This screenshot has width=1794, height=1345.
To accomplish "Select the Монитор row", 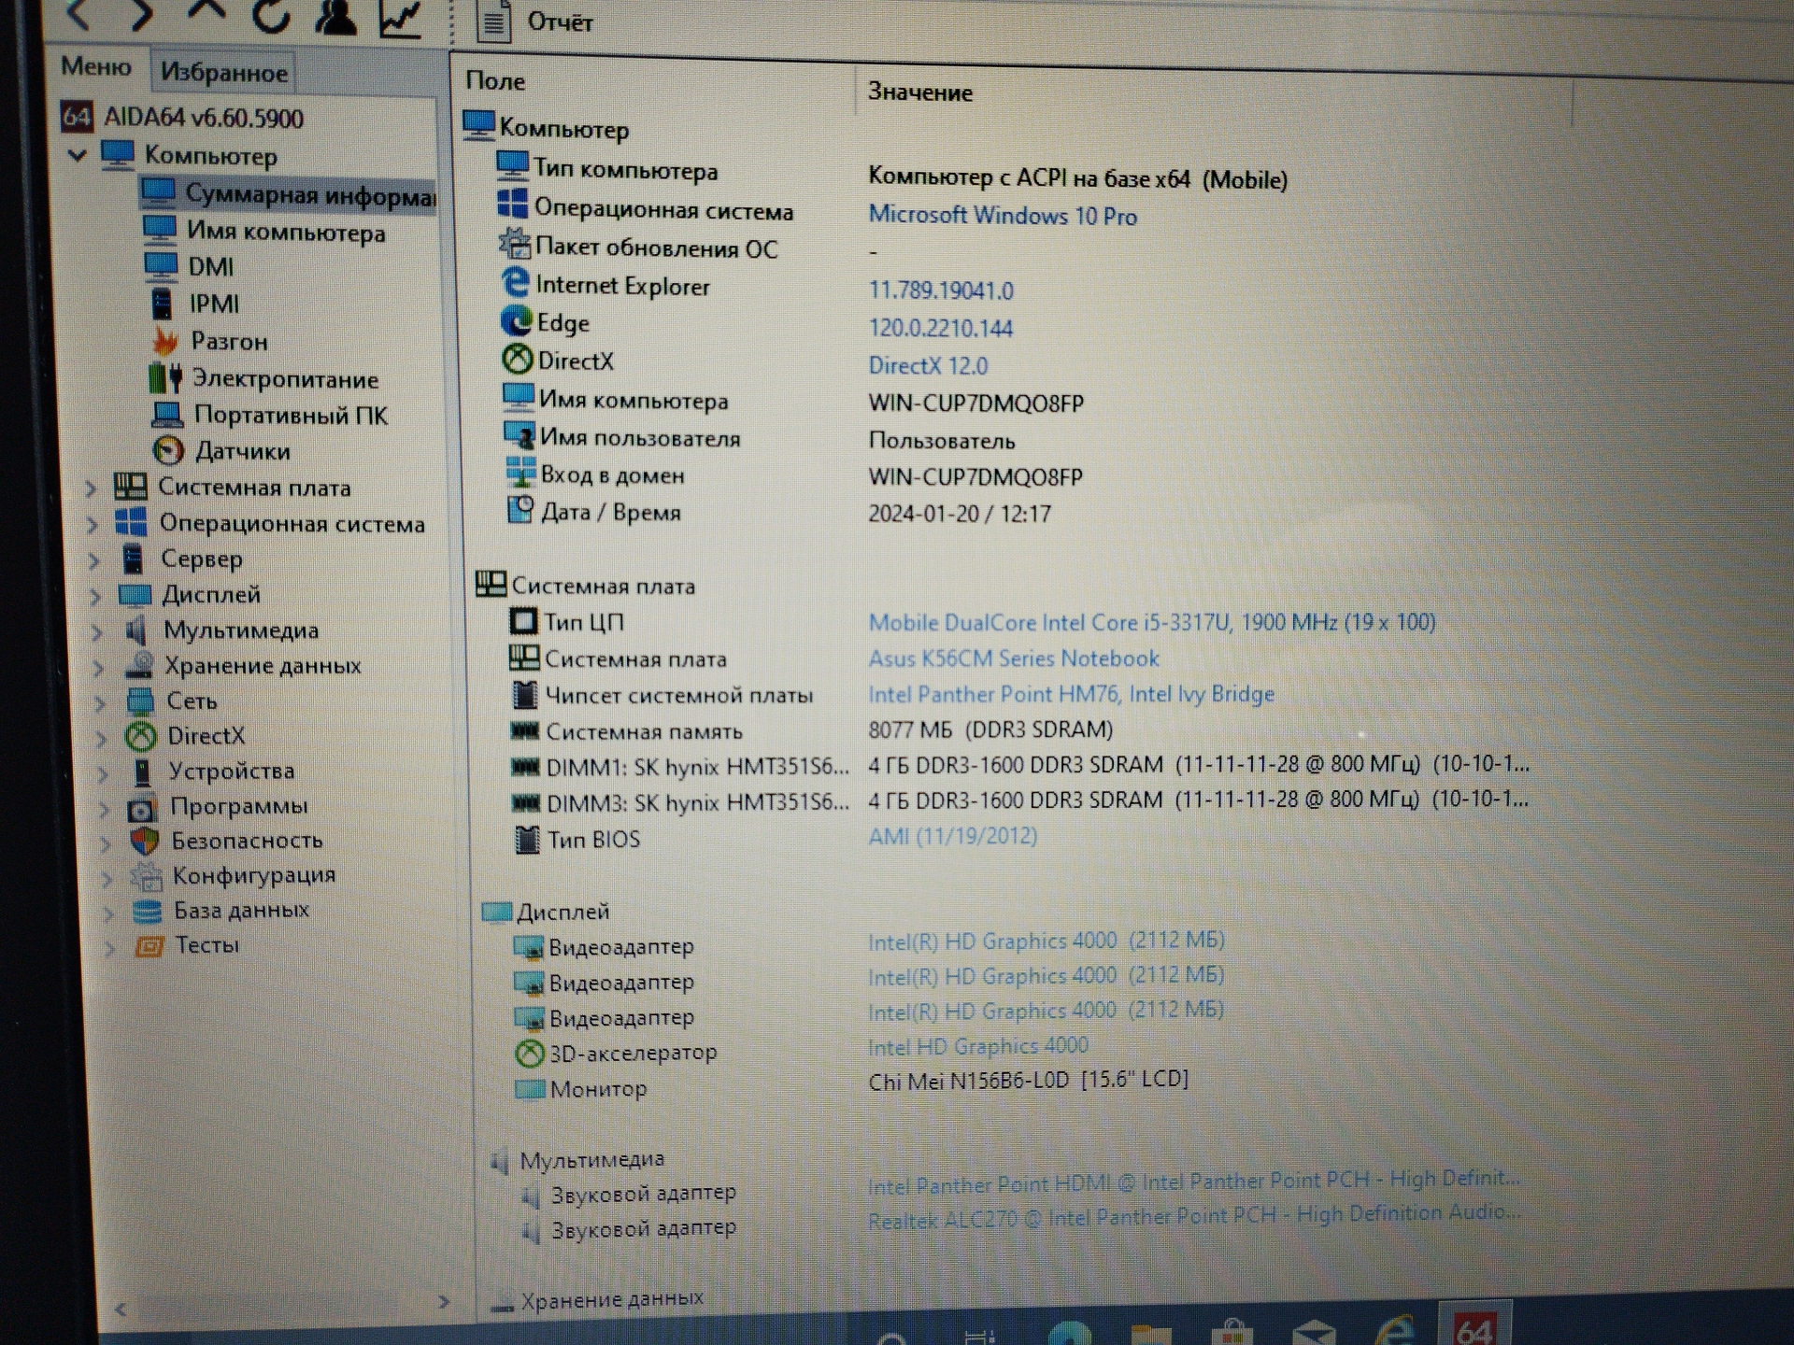I will click(x=850, y=1086).
